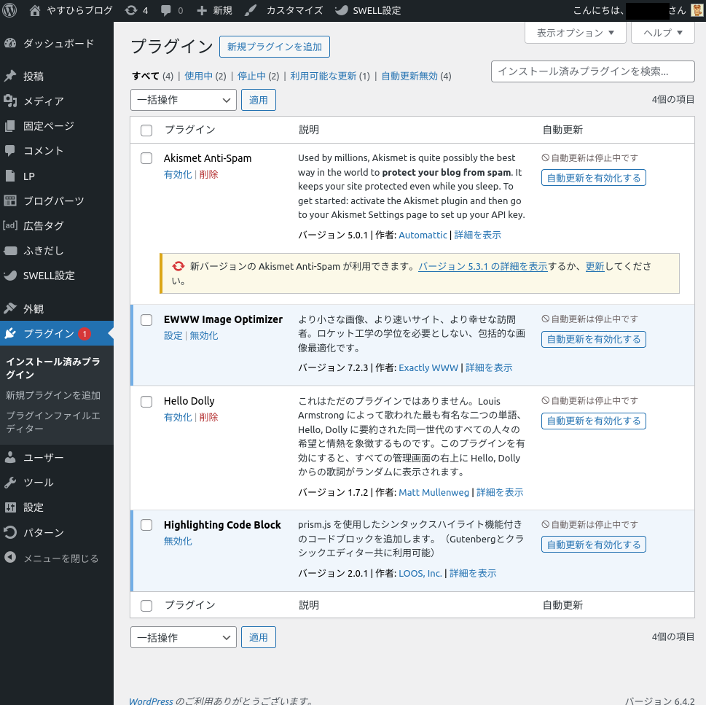Open 新規プラグインを追加 in sidebar submenu

tap(53, 396)
